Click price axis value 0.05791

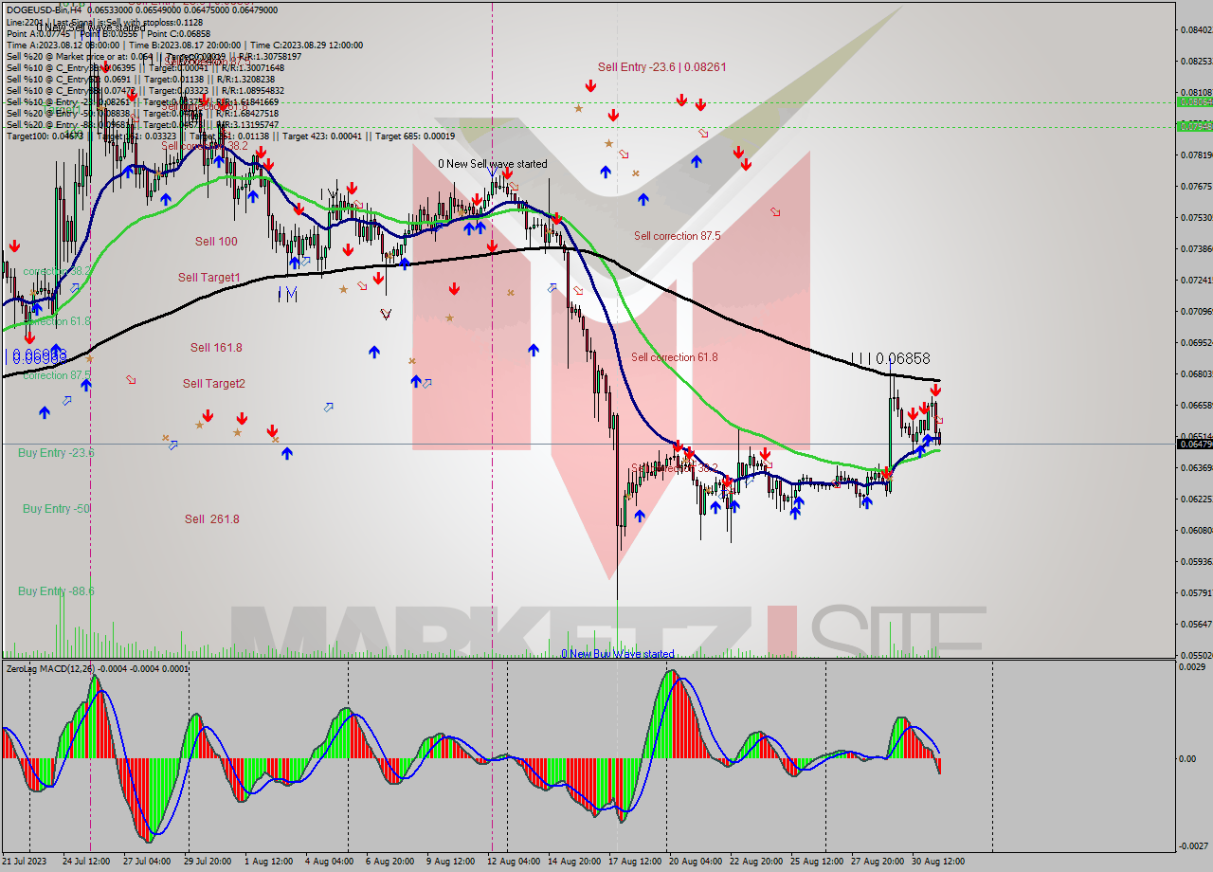[x=1196, y=592]
